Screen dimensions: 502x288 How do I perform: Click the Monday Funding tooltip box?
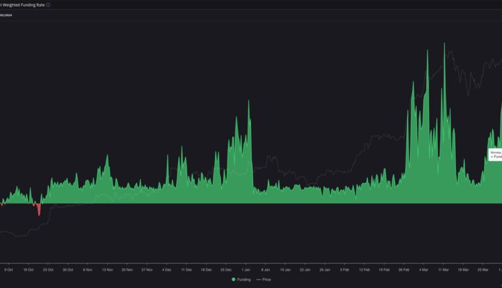coord(495,154)
